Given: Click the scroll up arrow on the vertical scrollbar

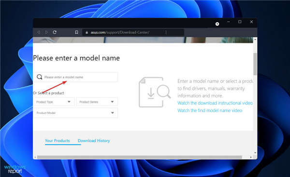Looking at the screenshot, I should [x=255, y=39].
